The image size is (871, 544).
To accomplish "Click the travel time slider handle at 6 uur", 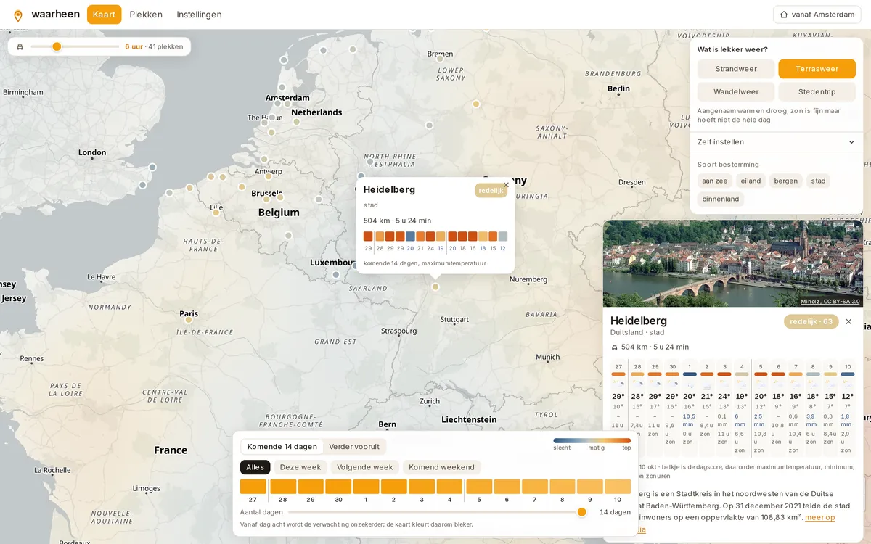I will 57,46.
